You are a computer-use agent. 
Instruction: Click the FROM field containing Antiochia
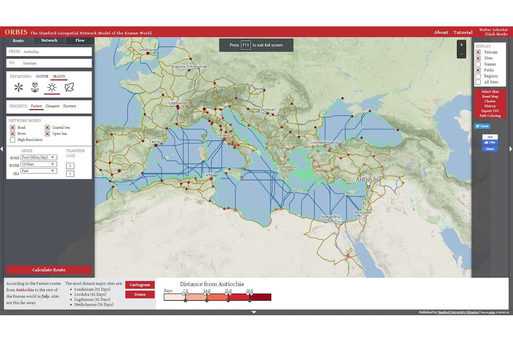49,52
